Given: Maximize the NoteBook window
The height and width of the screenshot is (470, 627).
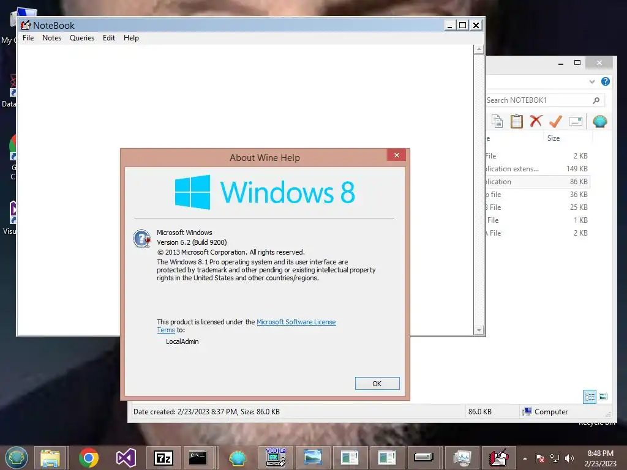Looking at the screenshot, I should click(x=463, y=25).
